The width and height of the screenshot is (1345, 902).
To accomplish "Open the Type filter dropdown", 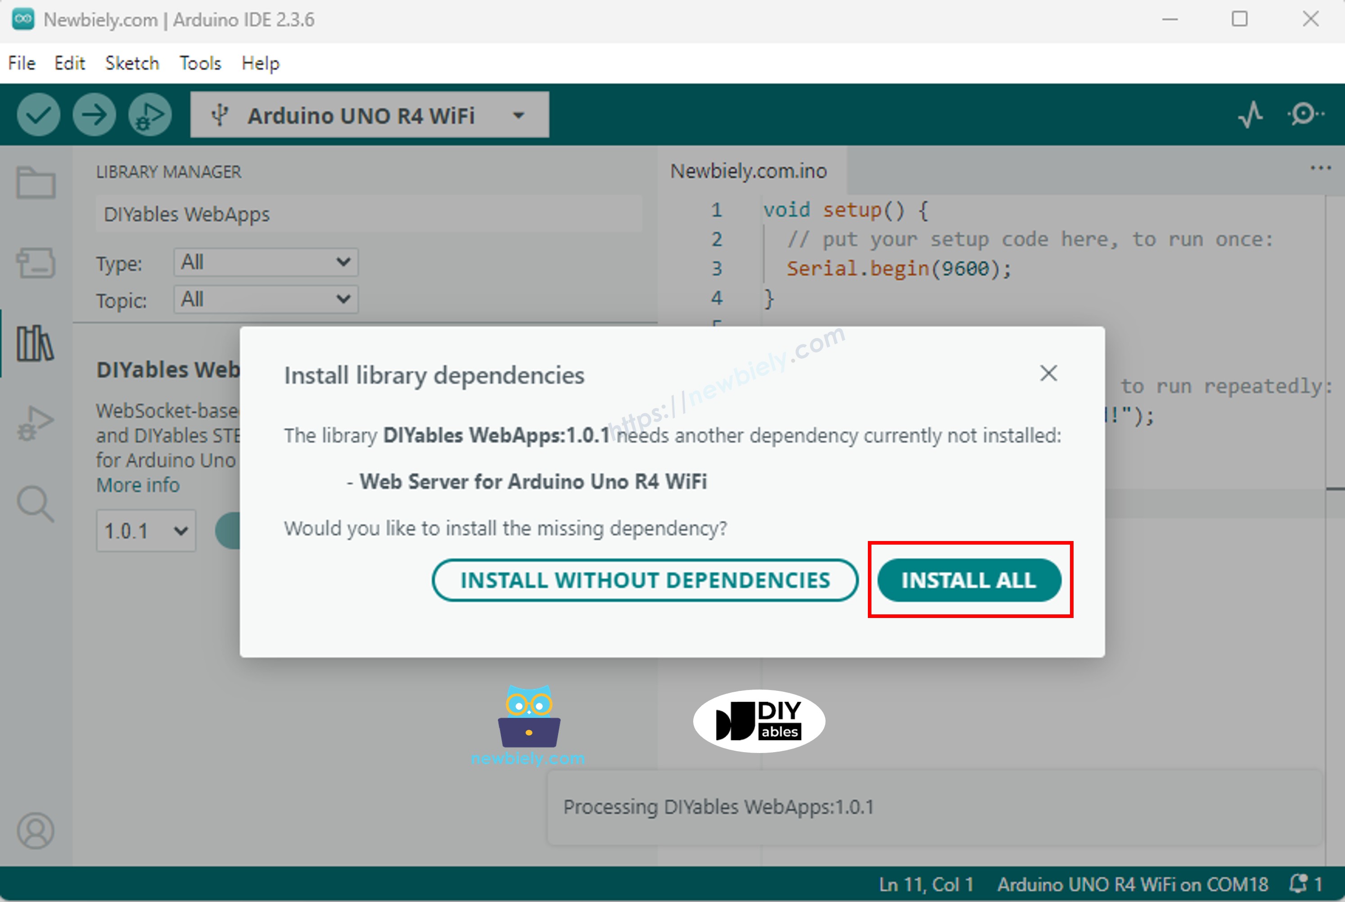I will pyautogui.click(x=265, y=262).
